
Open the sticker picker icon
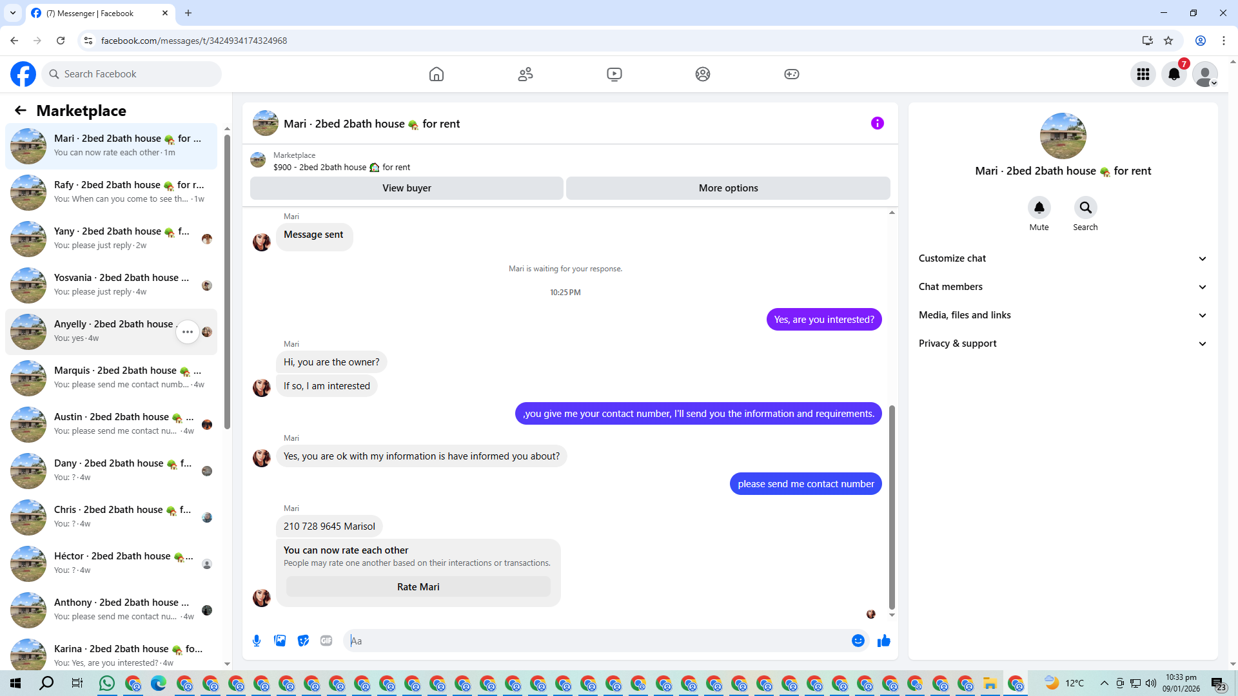[x=303, y=641]
